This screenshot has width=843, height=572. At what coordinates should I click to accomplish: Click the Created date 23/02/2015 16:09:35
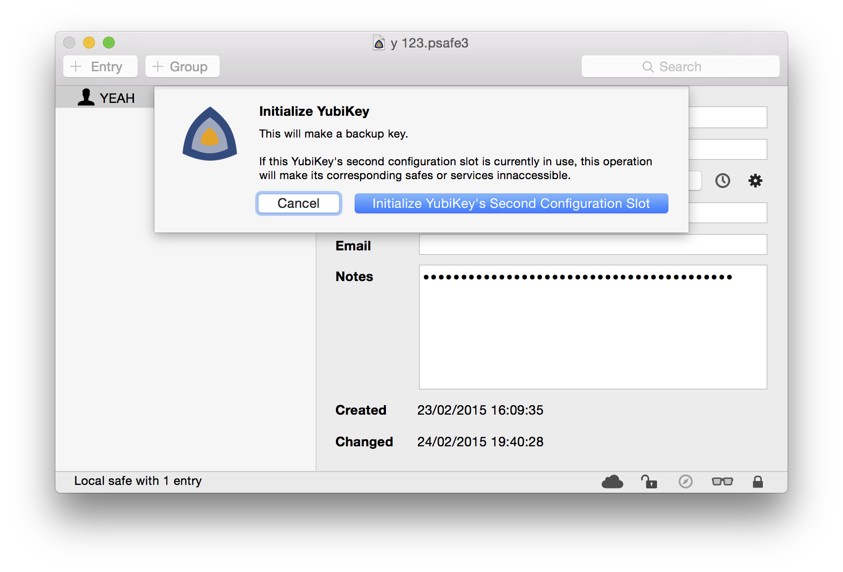tap(480, 410)
